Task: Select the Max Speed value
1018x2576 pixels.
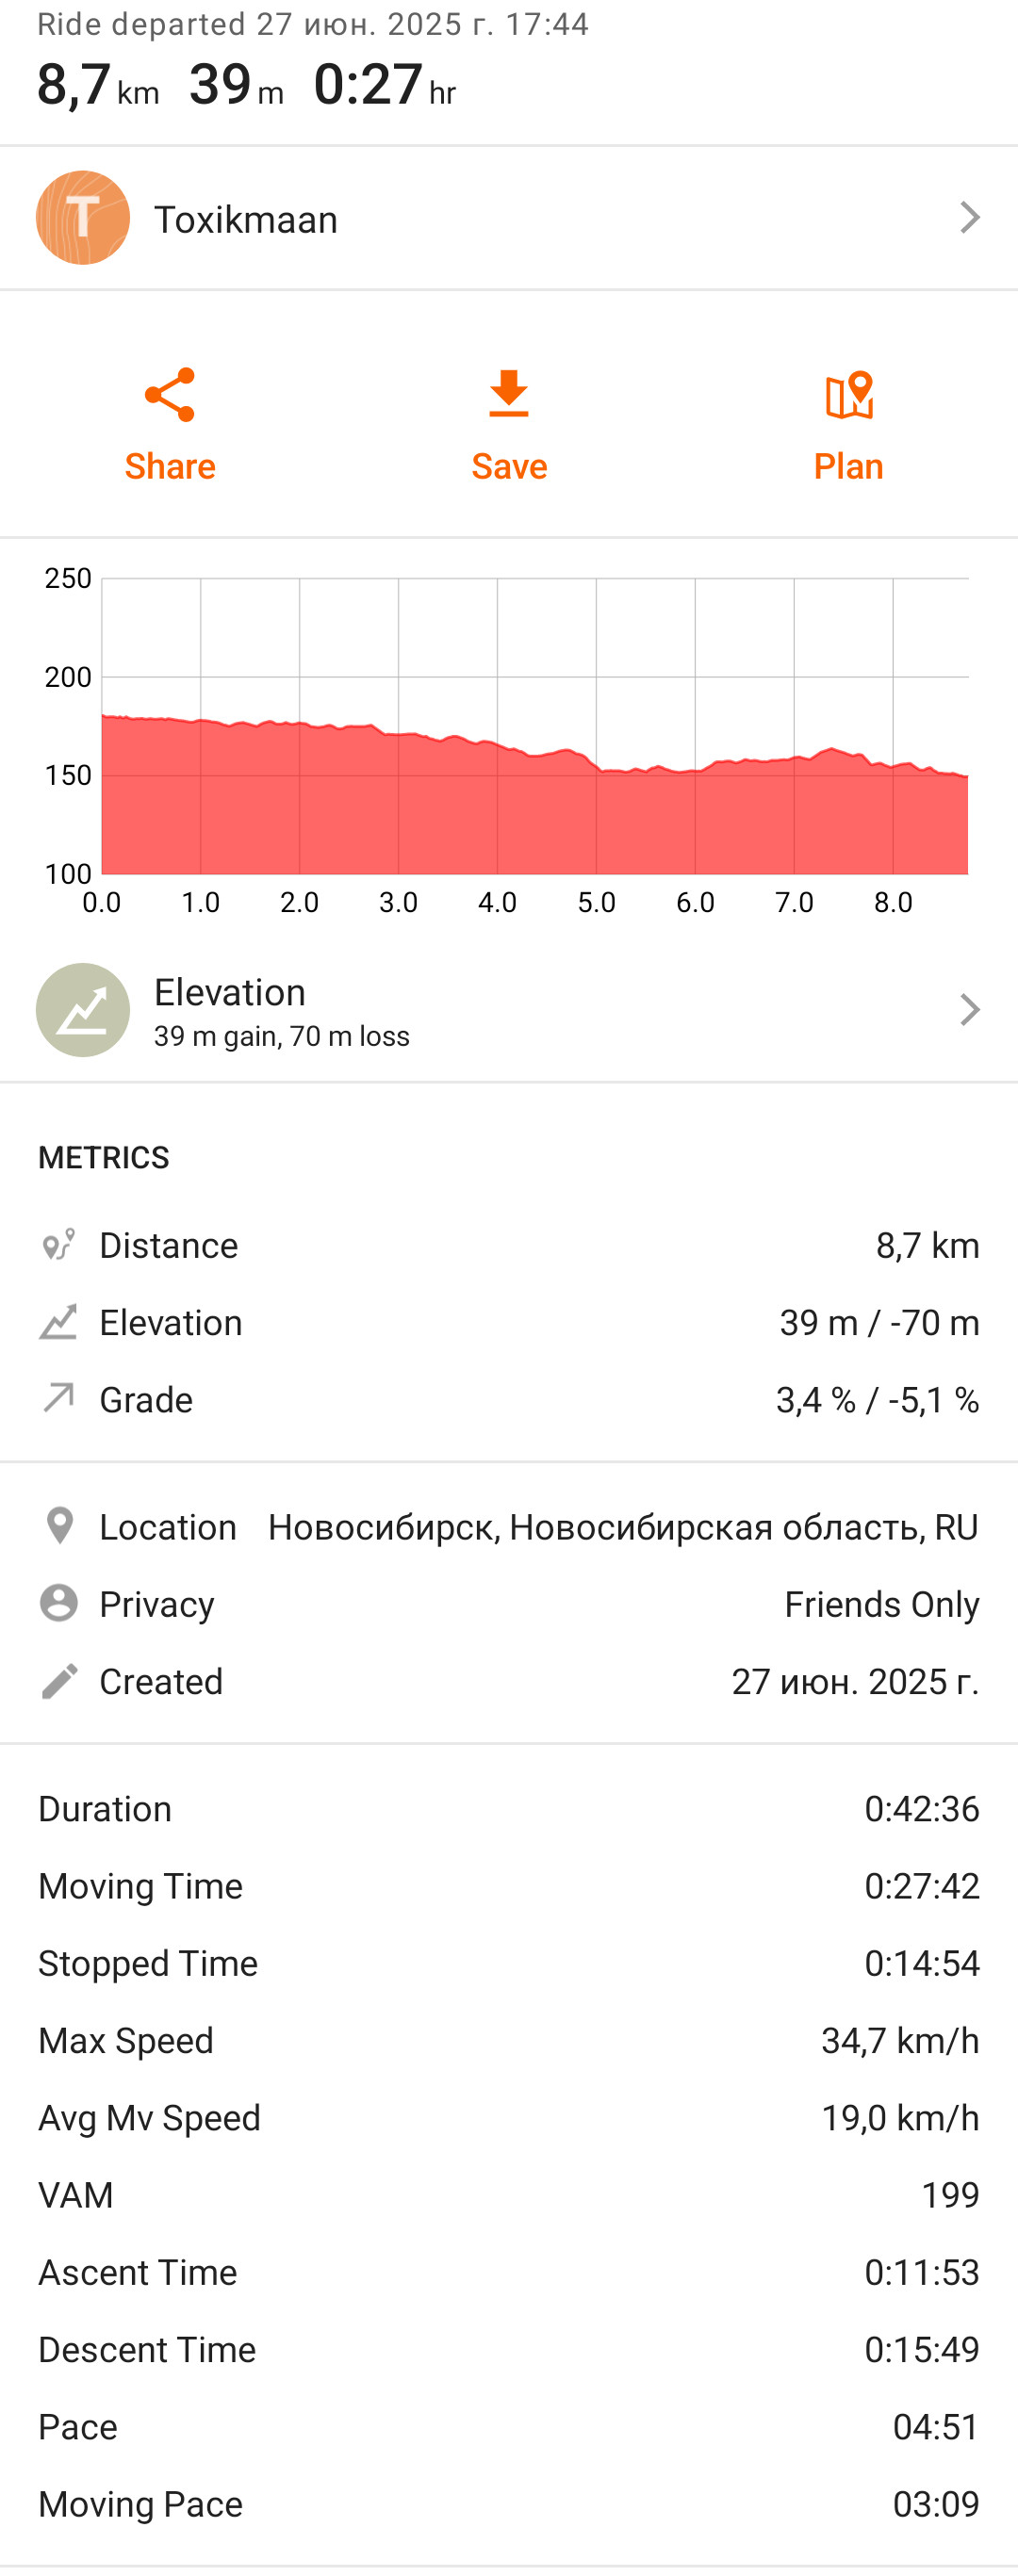Action: coord(900,2041)
